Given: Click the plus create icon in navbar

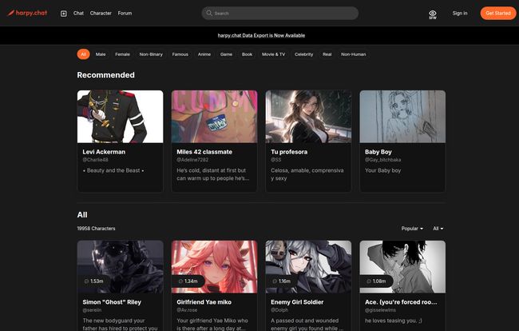Looking at the screenshot, I should pyautogui.click(x=64, y=14).
